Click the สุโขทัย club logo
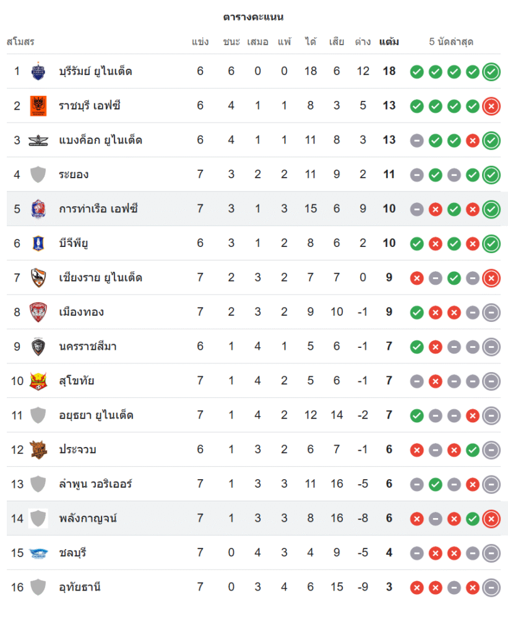This screenshot has height=619, width=508. point(38,381)
